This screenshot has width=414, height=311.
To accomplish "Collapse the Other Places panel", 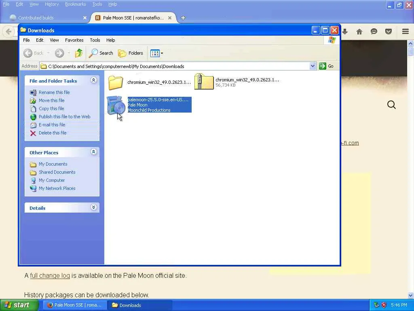I will tap(93, 152).
